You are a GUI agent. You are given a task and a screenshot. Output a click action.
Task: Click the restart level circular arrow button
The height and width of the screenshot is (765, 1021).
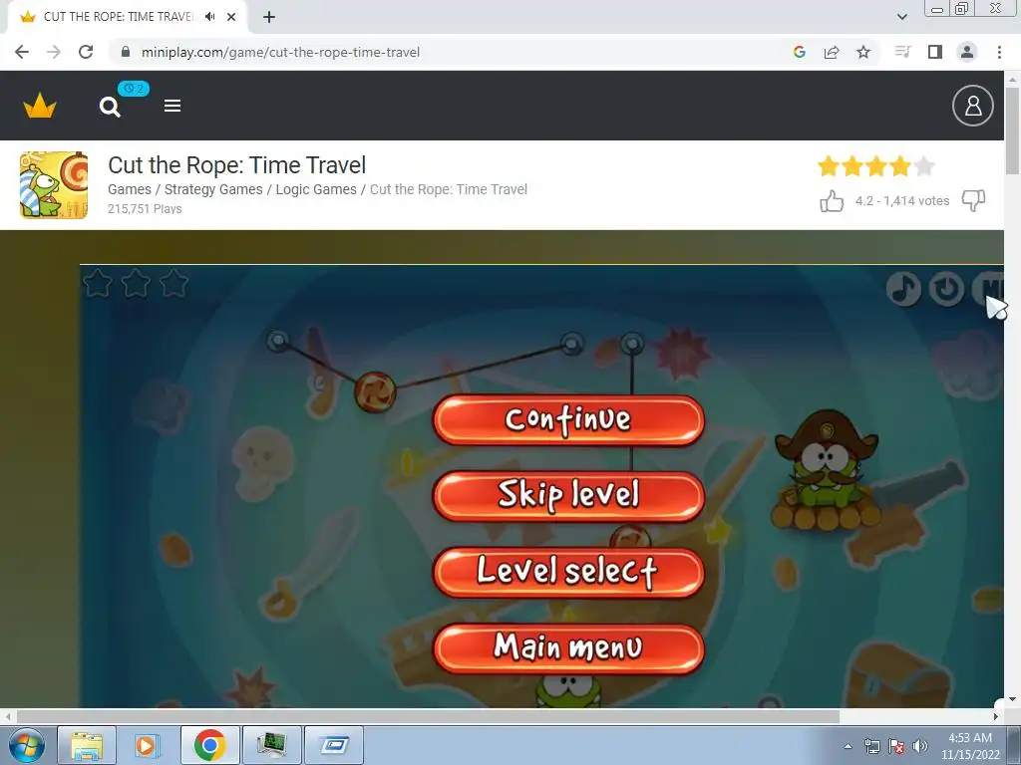946,288
